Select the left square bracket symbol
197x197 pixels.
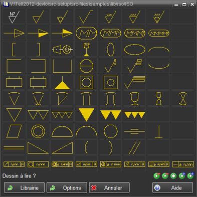pyautogui.click(x=14, y=49)
